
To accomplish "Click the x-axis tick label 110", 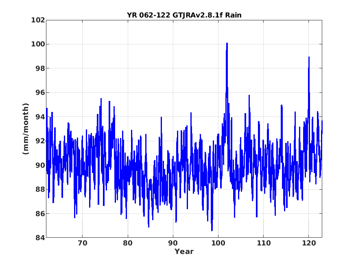I will click(264, 243).
